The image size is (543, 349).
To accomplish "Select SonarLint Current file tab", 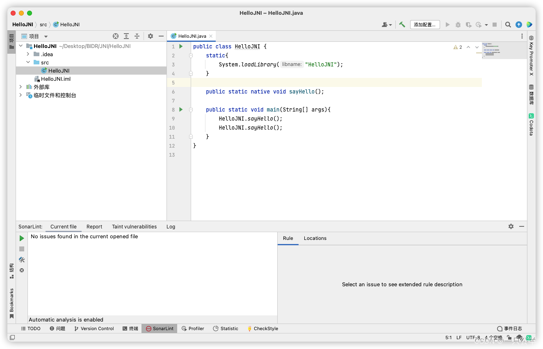I will pos(64,226).
